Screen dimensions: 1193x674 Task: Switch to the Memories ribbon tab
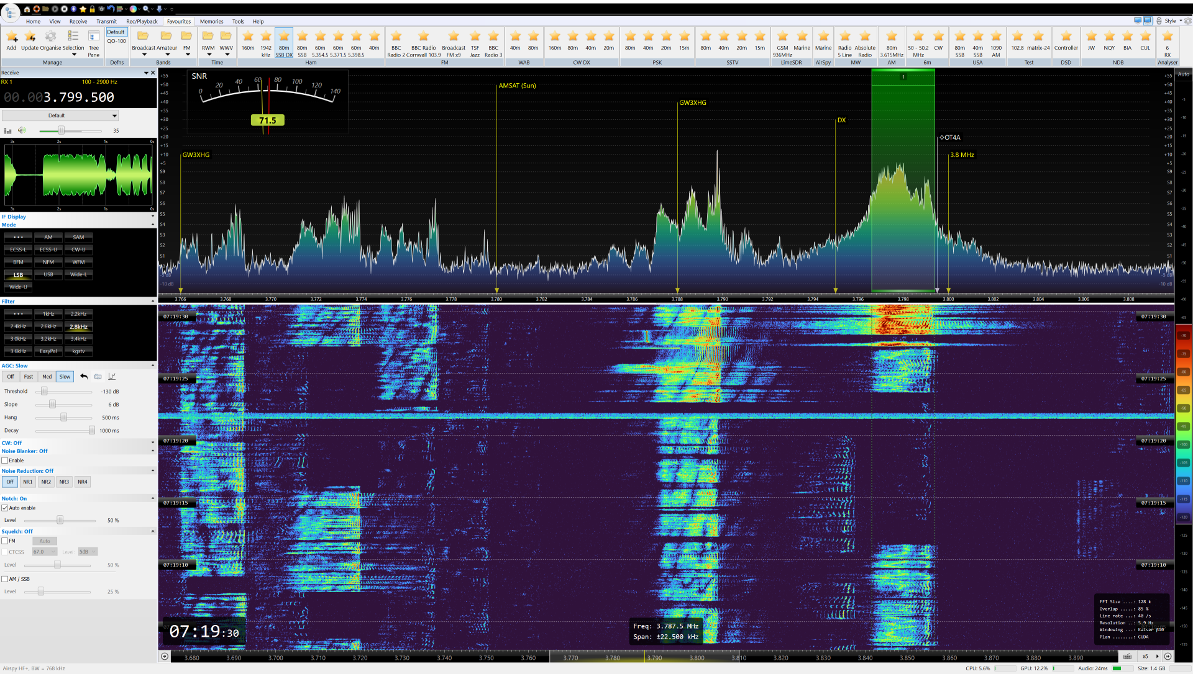[x=211, y=21]
